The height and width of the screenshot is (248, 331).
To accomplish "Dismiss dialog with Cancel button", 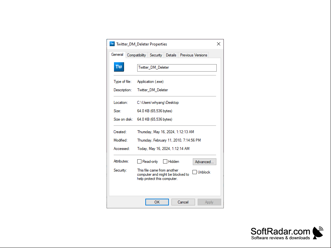I will [183, 202].
